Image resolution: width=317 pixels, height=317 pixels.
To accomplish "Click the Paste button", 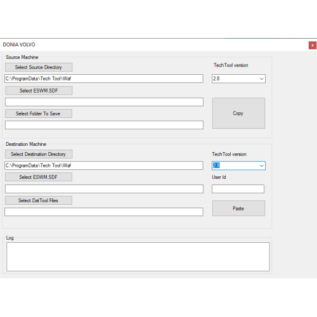I will (x=238, y=209).
